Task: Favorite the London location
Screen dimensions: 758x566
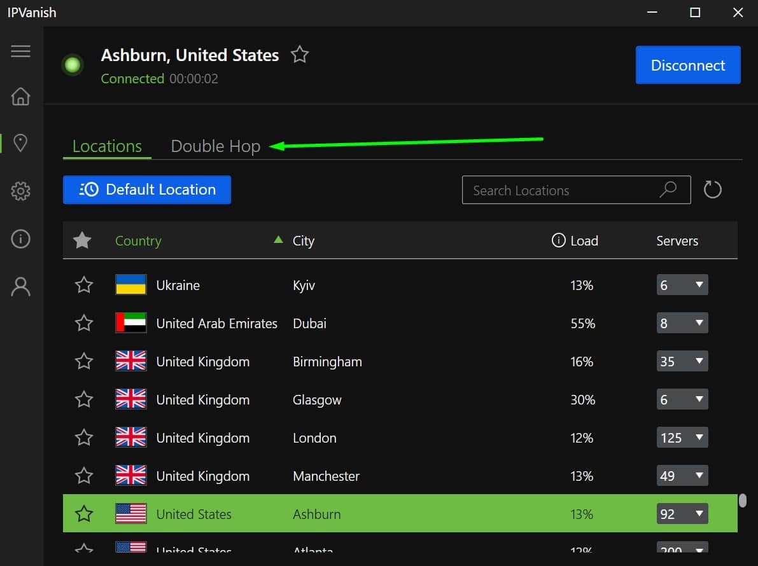Action: coord(84,437)
